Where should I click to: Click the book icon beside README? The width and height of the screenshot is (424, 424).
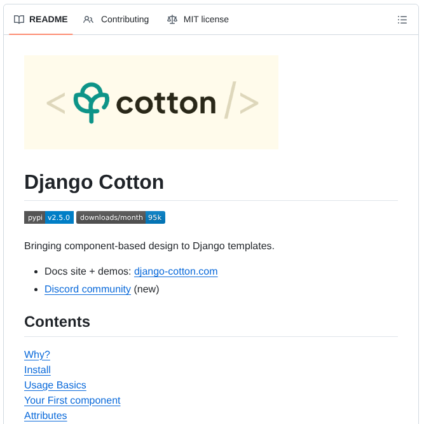(x=19, y=20)
